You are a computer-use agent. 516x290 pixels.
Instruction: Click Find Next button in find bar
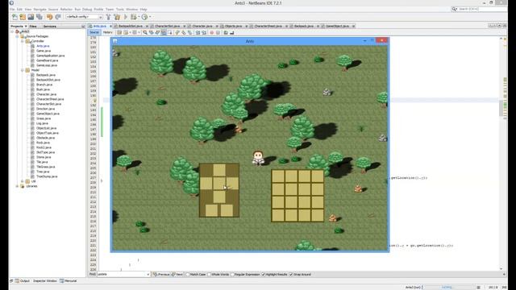coord(177,274)
